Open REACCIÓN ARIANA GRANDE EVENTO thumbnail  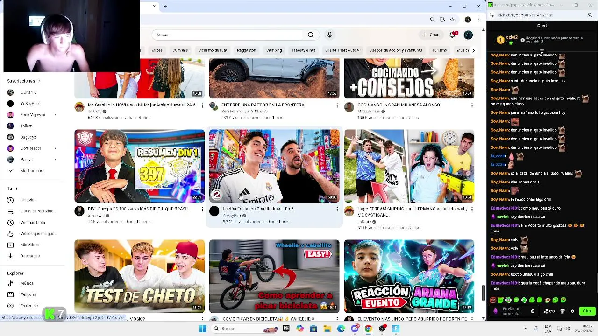pyautogui.click(x=409, y=276)
